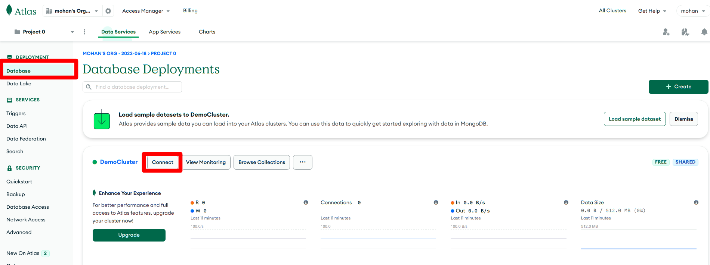This screenshot has width=710, height=265.
Task: Click invite user icon in project bar
Action: 666,32
